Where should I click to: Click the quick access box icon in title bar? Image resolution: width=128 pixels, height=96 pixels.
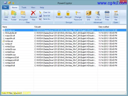click(x=9, y=3)
